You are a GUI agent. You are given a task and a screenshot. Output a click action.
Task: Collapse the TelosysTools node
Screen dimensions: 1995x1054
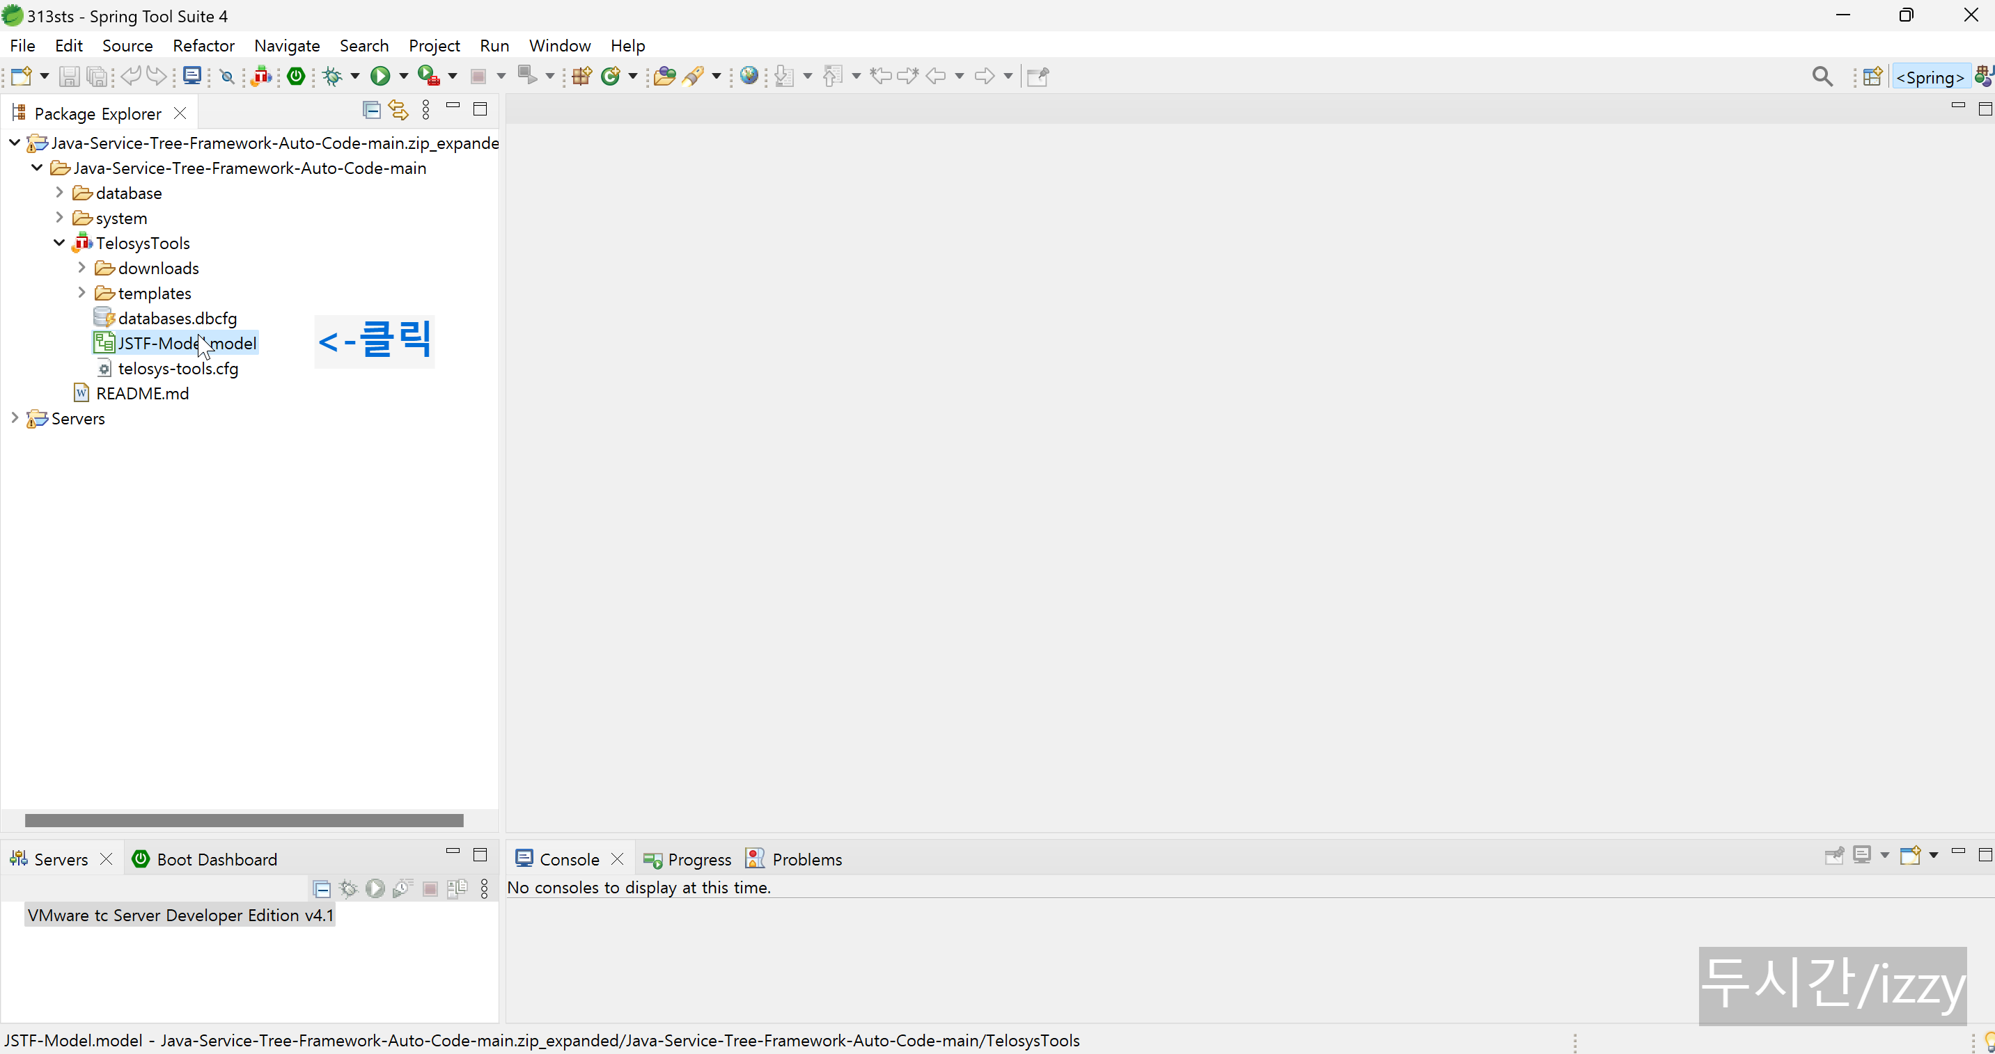point(60,242)
